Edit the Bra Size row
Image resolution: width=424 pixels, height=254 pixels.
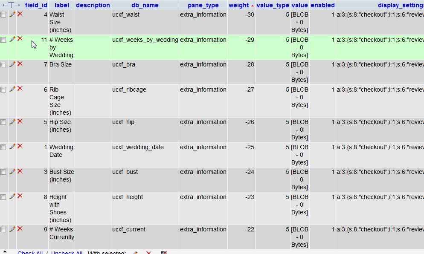click(x=12, y=64)
